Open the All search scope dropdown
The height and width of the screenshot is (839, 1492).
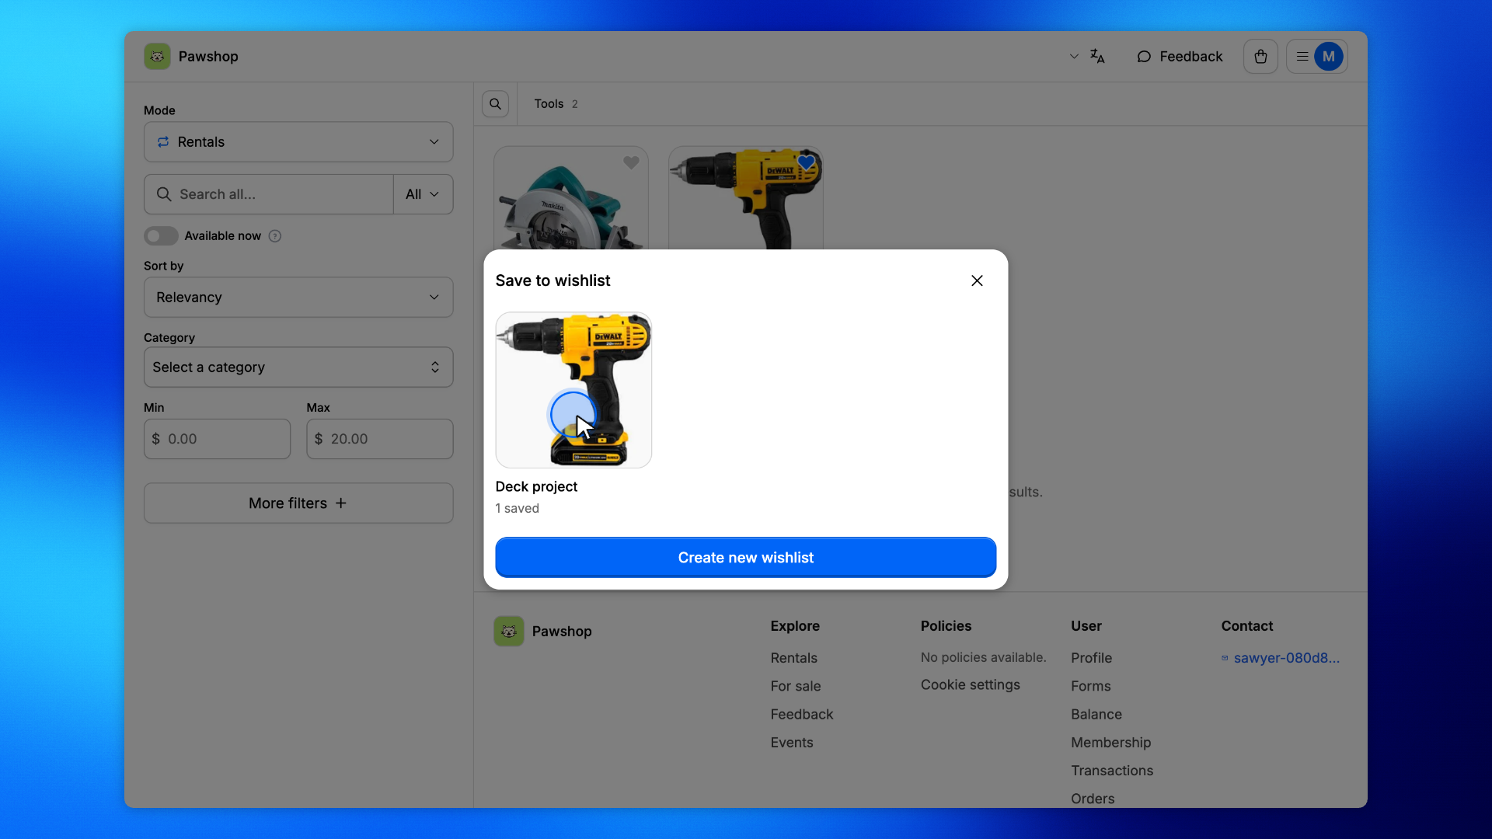tap(423, 194)
